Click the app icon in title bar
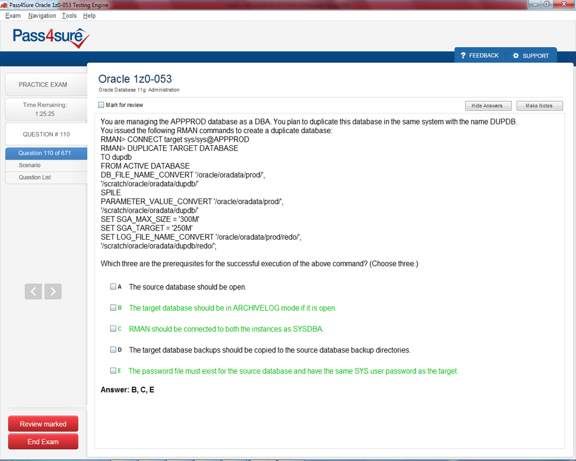 click(x=4, y=5)
